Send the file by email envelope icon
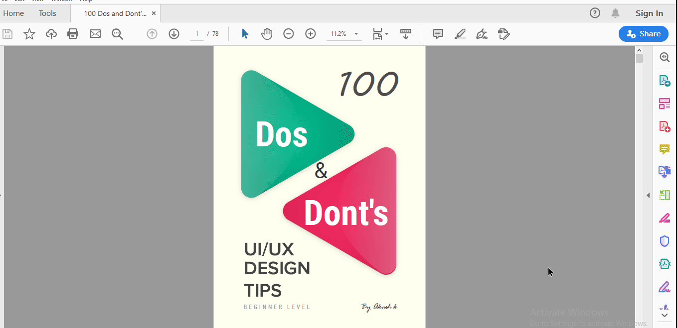Screen dimensions: 677x328 point(95,34)
